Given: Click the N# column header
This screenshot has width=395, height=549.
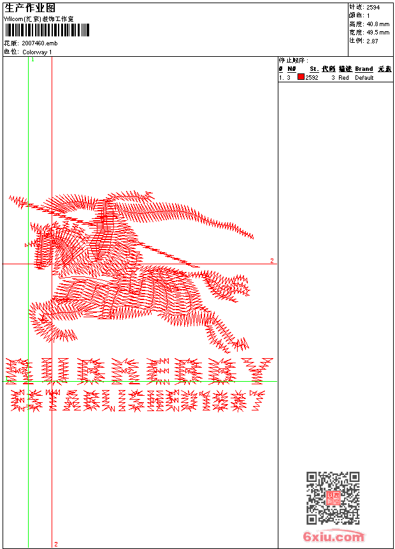Looking at the screenshot, I should pos(292,69).
